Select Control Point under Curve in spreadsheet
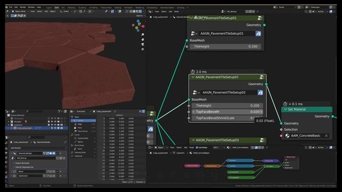The height and width of the screenshot is (192, 342). [x=83, y=138]
